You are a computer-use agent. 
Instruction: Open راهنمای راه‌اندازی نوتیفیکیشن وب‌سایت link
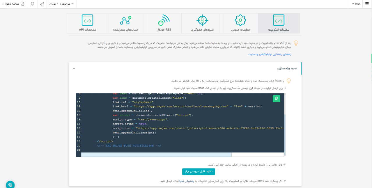(x=270, y=54)
